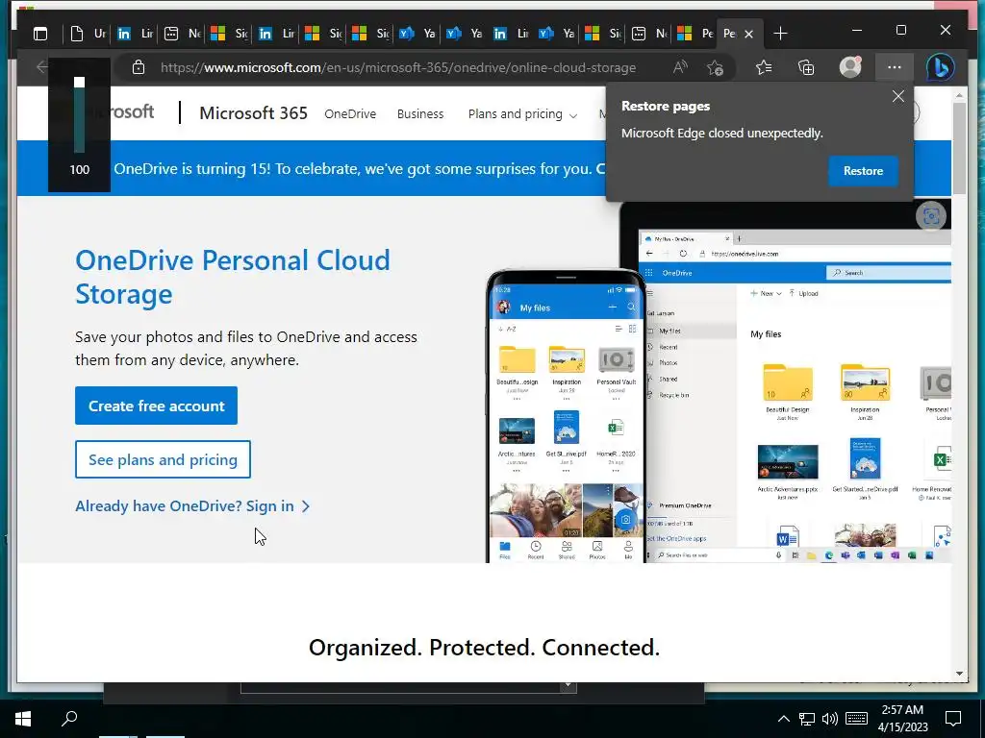This screenshot has height=738, width=985.
Task: Click the scrollbar down arrow
Action: pyautogui.click(x=959, y=674)
